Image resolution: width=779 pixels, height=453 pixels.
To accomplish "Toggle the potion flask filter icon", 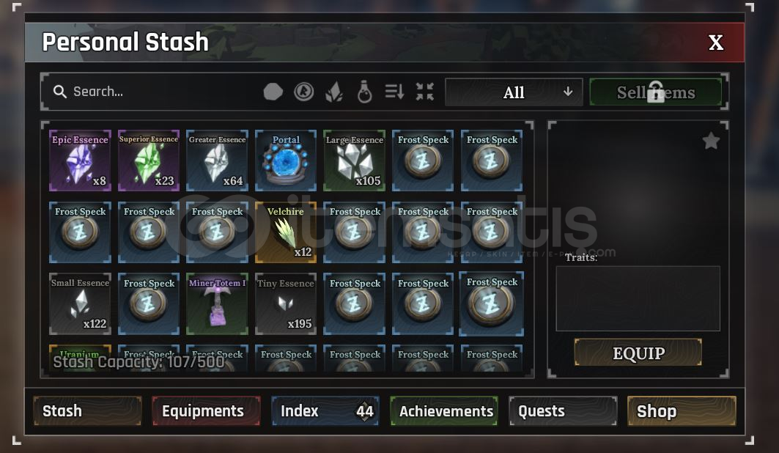I will click(365, 92).
